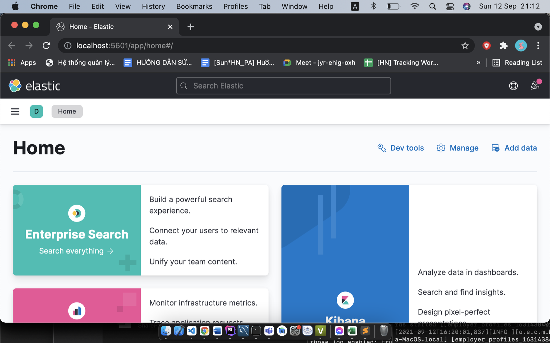
Task: Click the red shield extension icon
Action: pyautogui.click(x=486, y=46)
